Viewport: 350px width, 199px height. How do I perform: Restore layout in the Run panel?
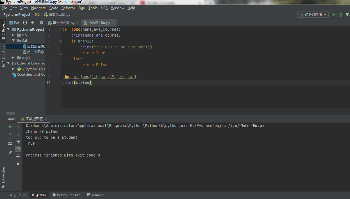(10, 143)
